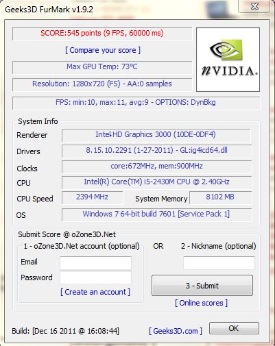Click the Create an account link
The width and height of the screenshot is (275, 346).
click(x=95, y=292)
